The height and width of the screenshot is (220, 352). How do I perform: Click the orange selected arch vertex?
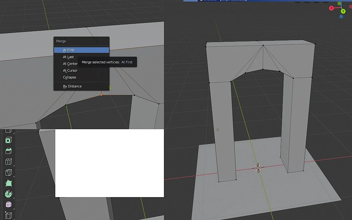click(x=101, y=95)
